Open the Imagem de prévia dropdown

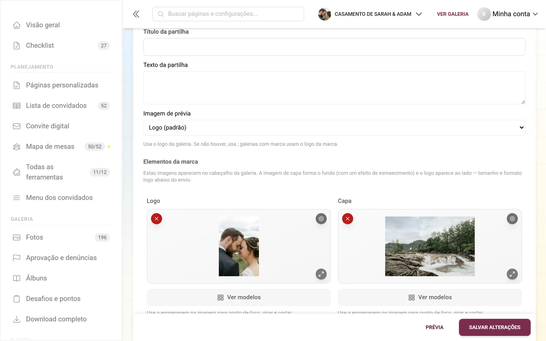pyautogui.click(x=334, y=128)
